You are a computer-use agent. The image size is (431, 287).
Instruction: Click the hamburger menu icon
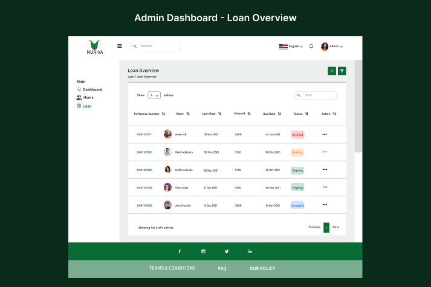[120, 46]
